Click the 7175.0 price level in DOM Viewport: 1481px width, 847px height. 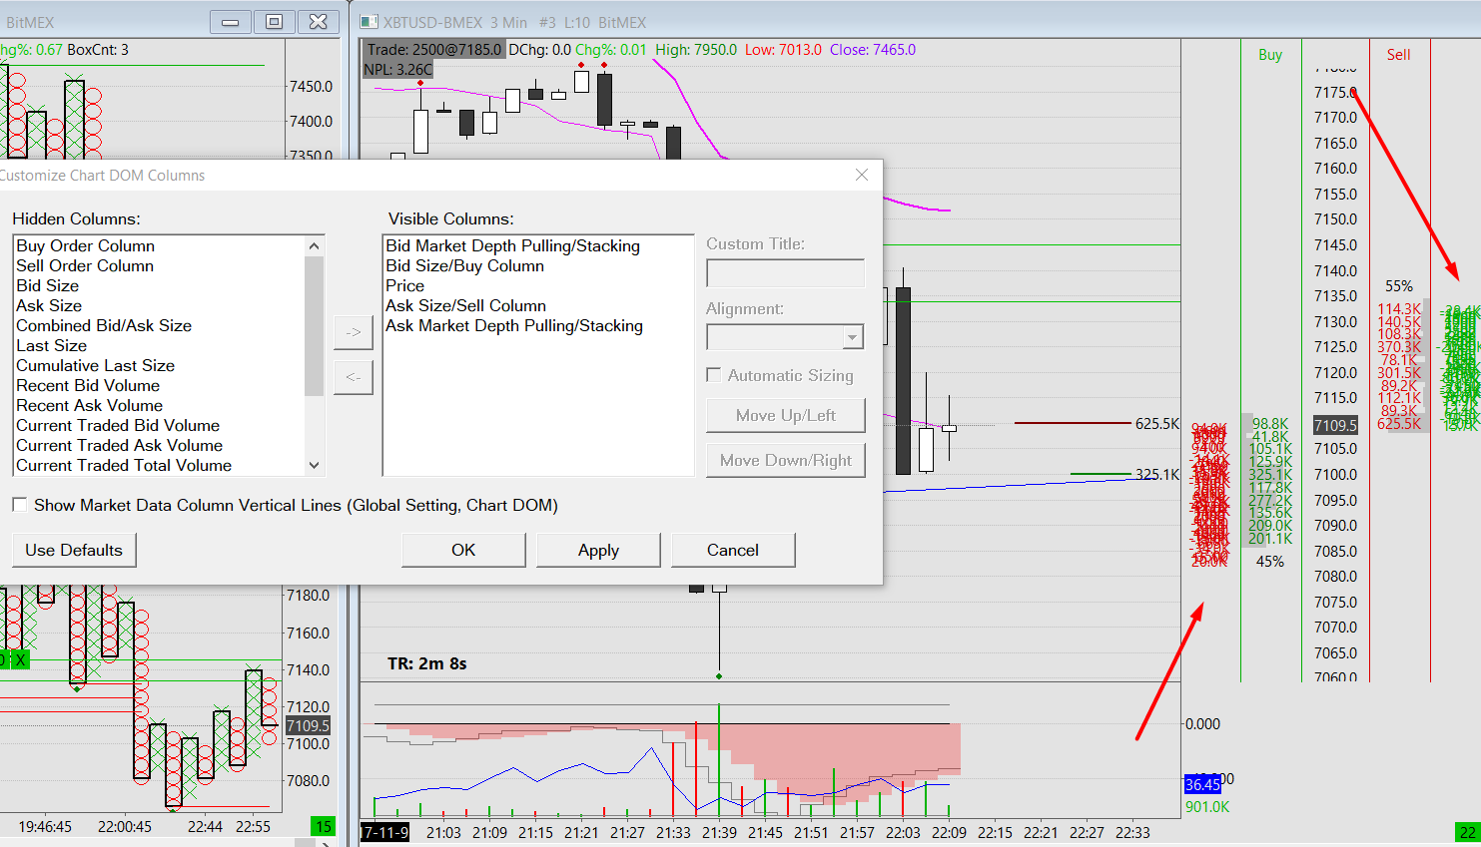pos(1335,92)
